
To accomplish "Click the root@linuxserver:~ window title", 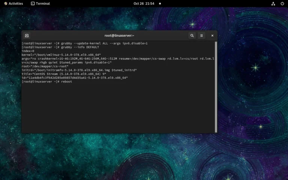I will coord(120,36).
